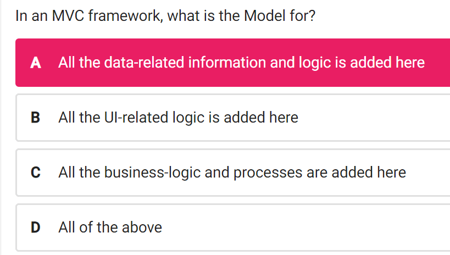This screenshot has width=450, height=255.
Task: Click the letter C label
Action: point(36,173)
